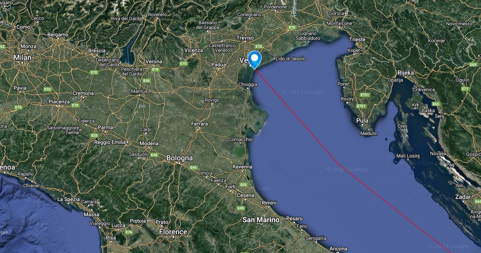481x253 pixels.
Task: Click the E45 shield below Rimini
Action: 240,208
